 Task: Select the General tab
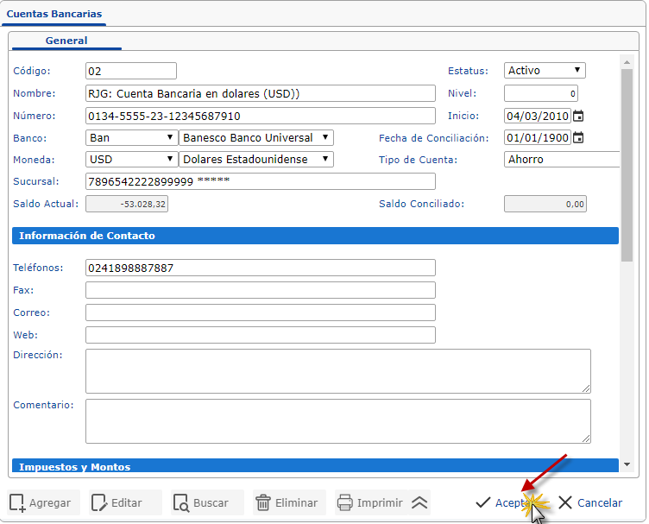point(66,41)
